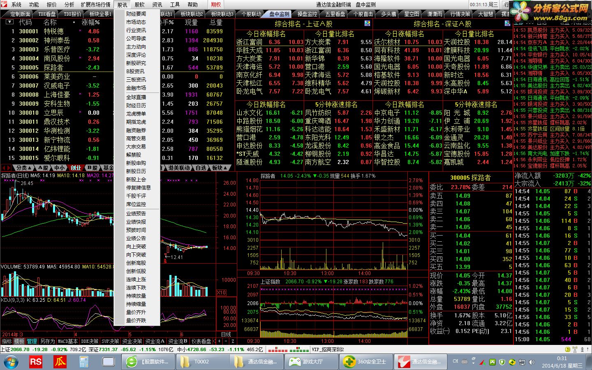Open the red 瓜 taskbar icon

pos(60,362)
